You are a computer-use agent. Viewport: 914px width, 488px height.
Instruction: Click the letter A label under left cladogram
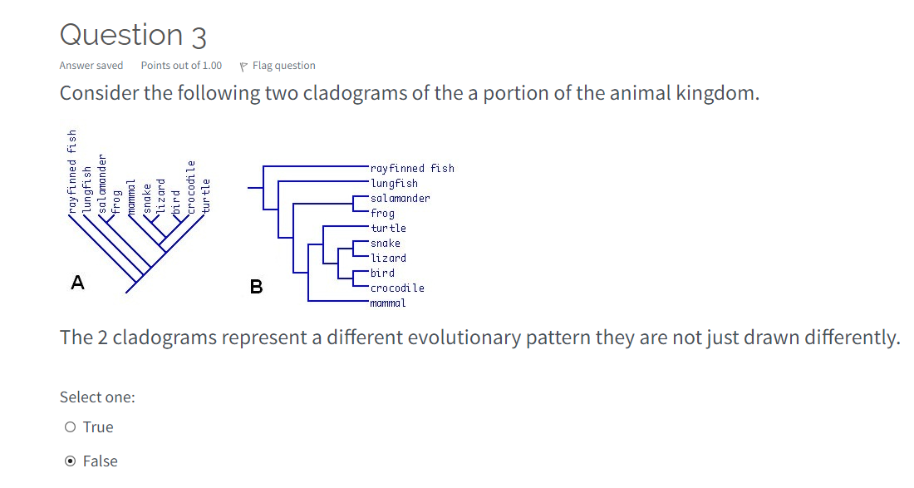pos(77,283)
